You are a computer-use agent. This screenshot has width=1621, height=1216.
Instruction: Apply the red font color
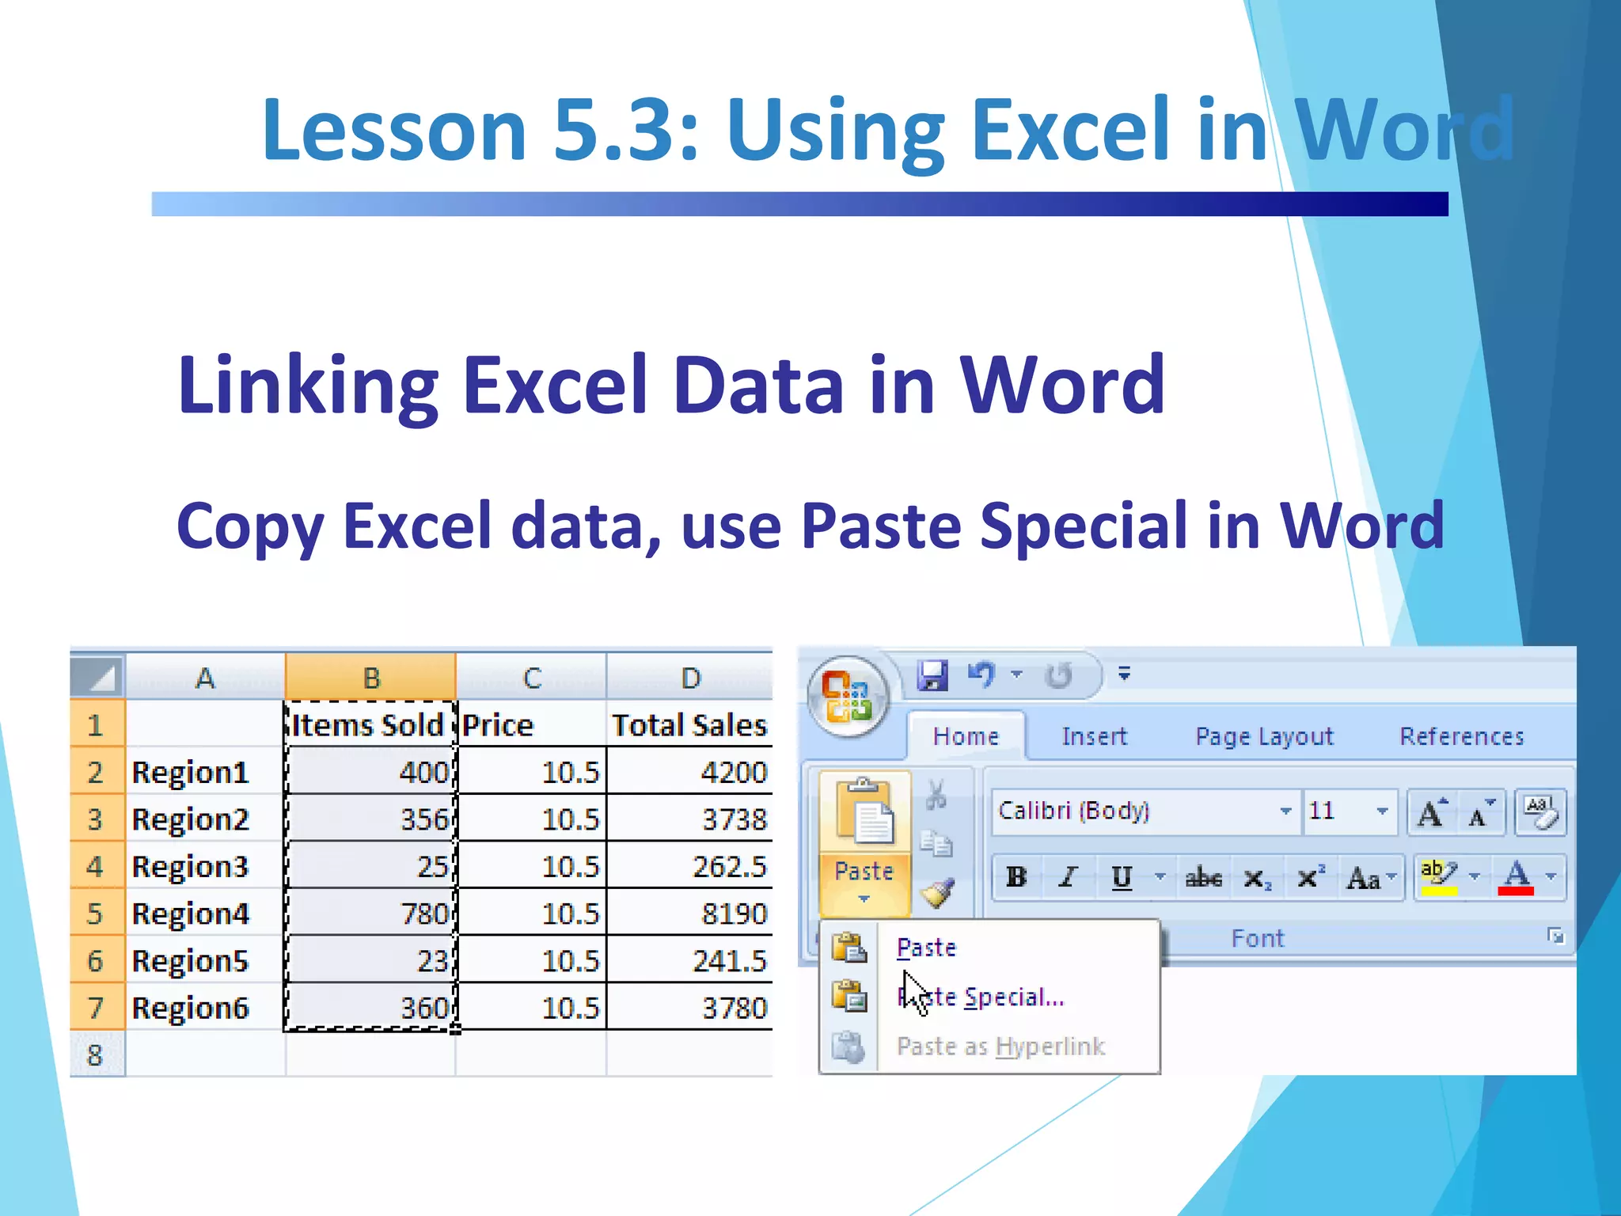(x=1516, y=877)
